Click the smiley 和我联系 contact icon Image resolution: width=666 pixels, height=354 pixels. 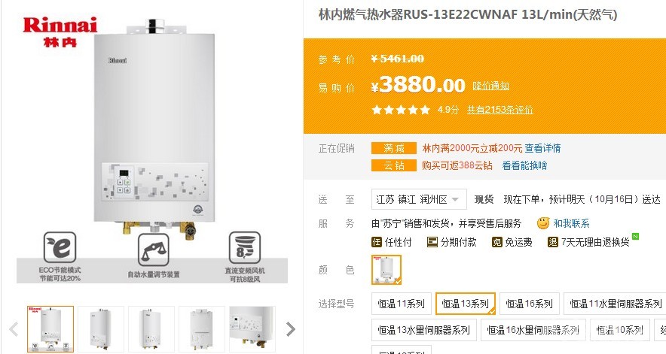tap(543, 223)
